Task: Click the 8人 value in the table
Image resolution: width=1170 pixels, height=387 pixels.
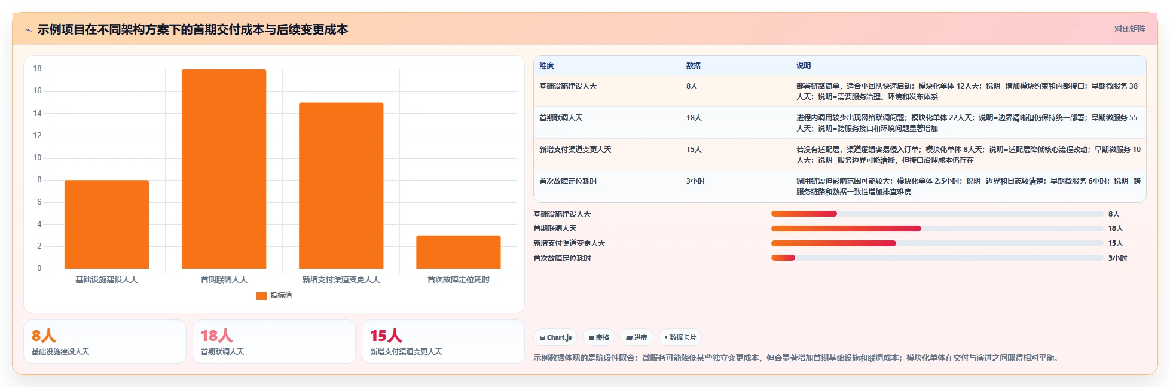Action: [x=692, y=86]
